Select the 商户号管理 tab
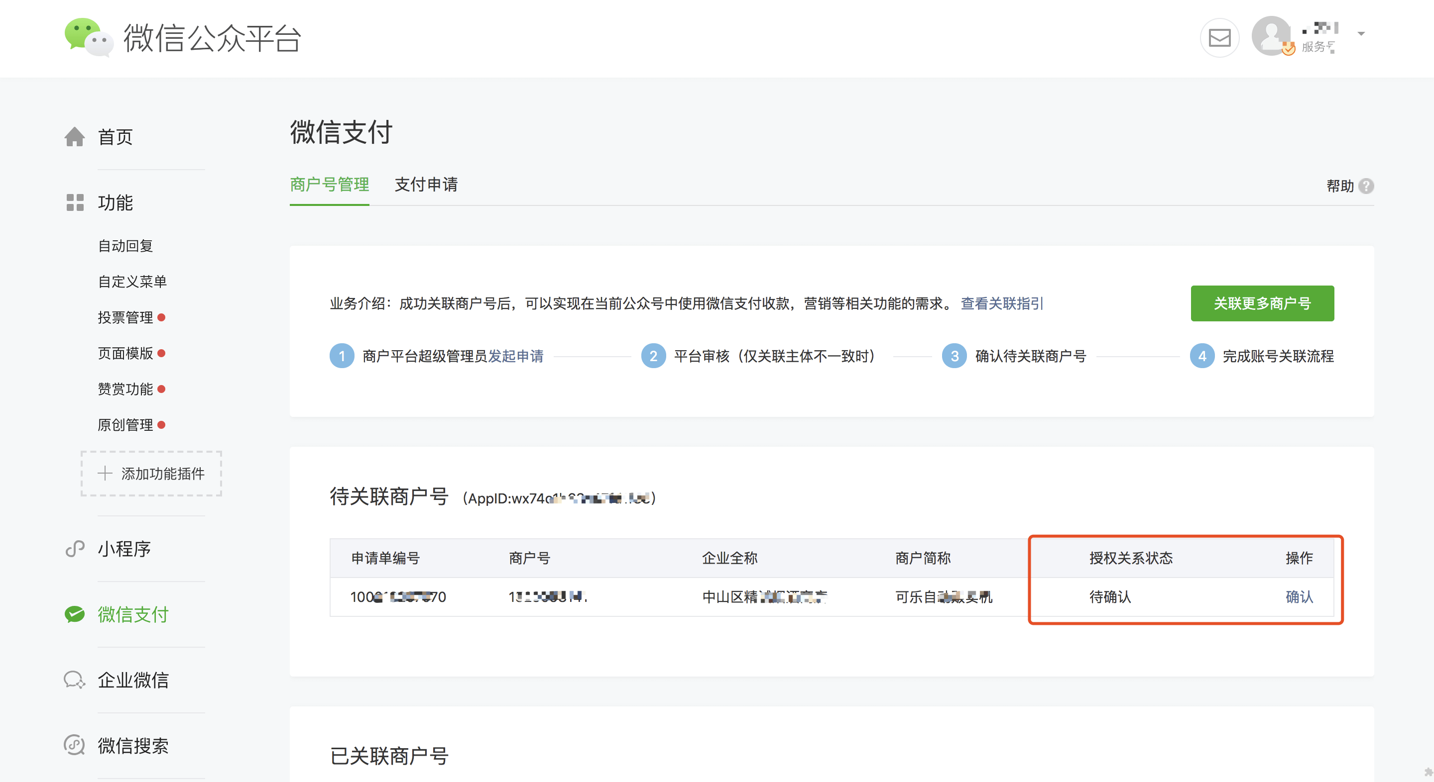 click(329, 185)
